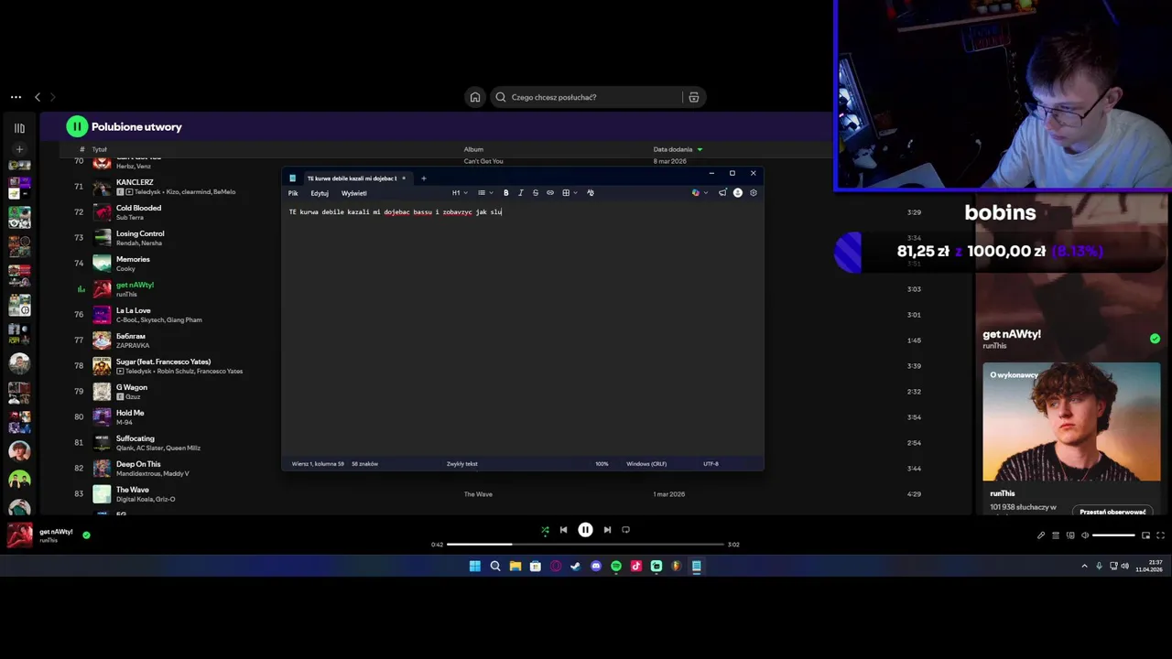Mute using the Spotify volume speaker icon
The height and width of the screenshot is (659, 1172).
coord(1085,535)
